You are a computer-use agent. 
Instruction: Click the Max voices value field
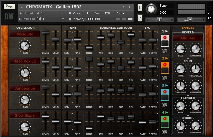coord(108,13)
